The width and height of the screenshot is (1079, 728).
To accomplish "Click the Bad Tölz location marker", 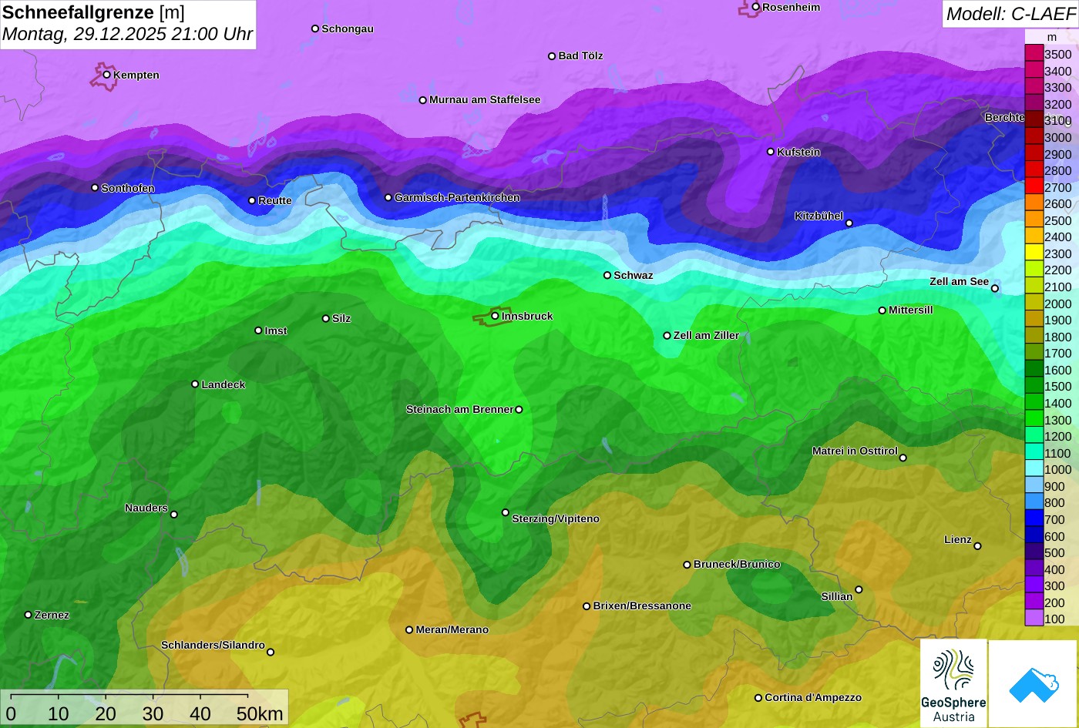I will pos(552,56).
